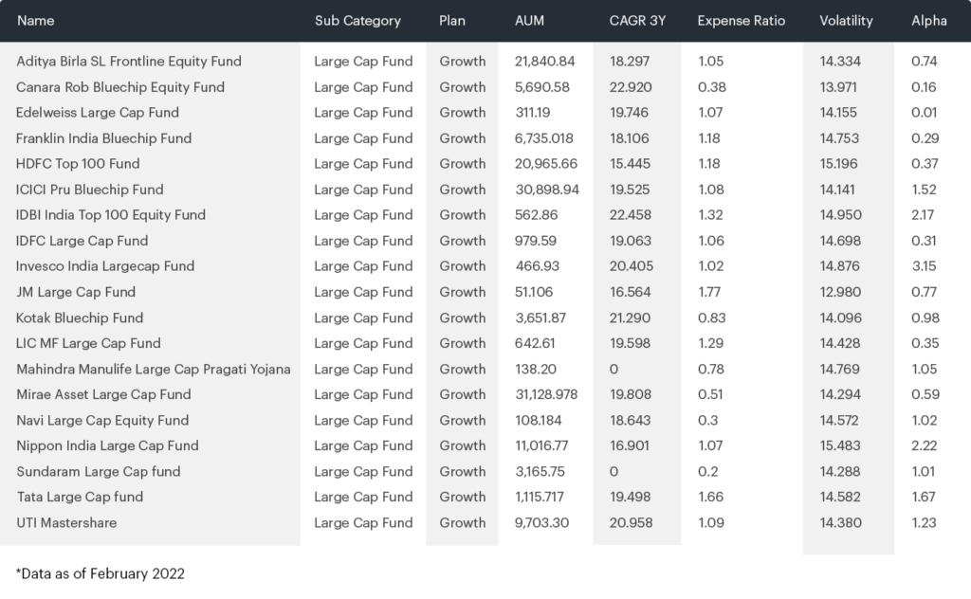Click the Alpha column header
Viewport: 971px width, 599px height.
pos(929,21)
